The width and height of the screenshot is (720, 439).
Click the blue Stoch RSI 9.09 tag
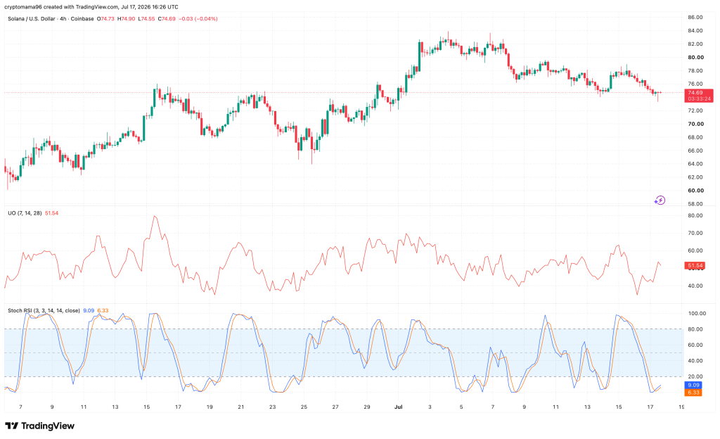click(x=693, y=385)
